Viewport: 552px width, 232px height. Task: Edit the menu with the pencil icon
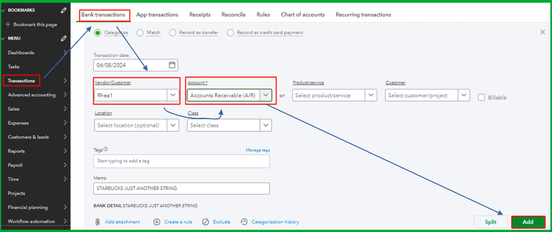(64, 38)
